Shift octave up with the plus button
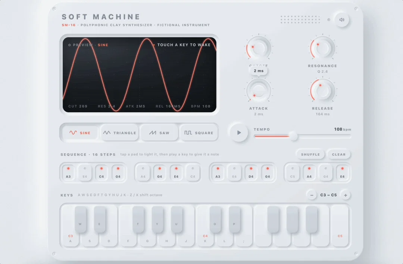The image size is (403, 264). (346, 195)
